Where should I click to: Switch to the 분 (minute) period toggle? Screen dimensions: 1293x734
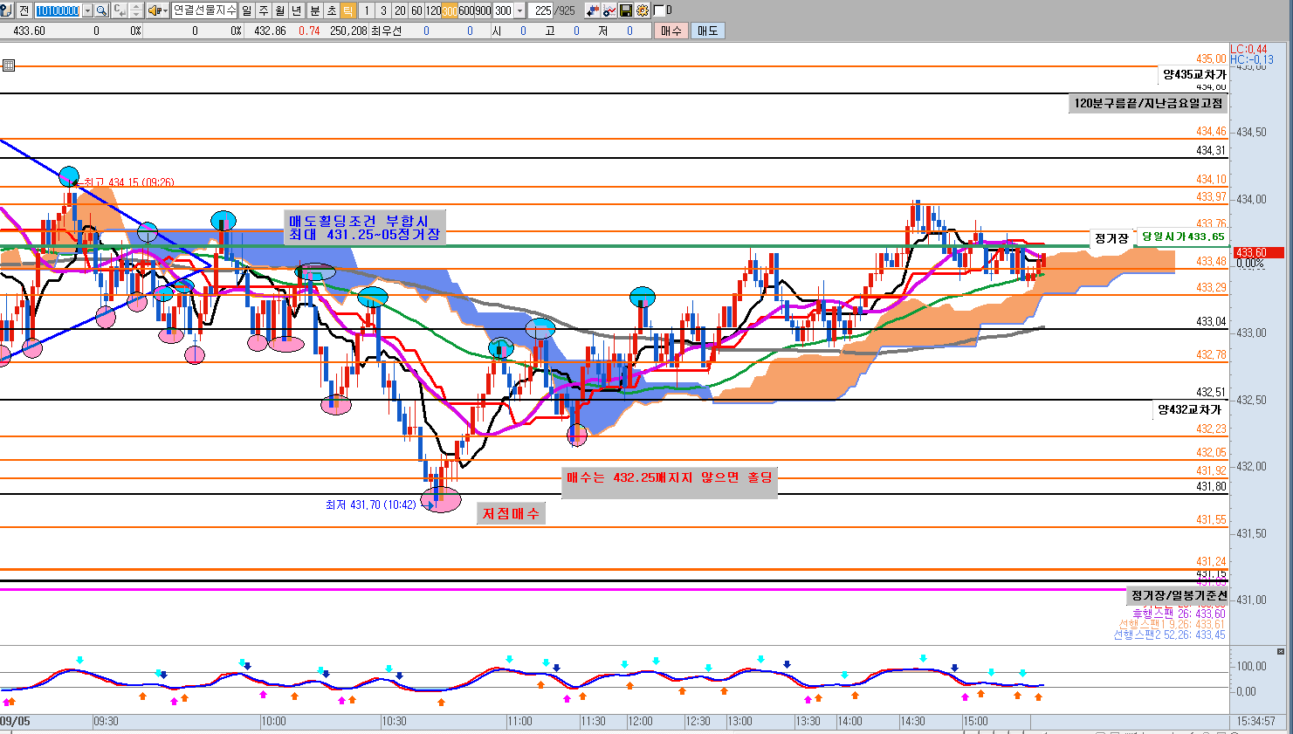[x=314, y=10]
